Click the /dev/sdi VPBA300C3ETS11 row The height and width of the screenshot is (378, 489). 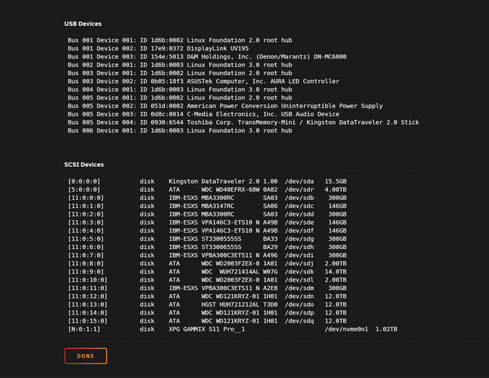207,255
